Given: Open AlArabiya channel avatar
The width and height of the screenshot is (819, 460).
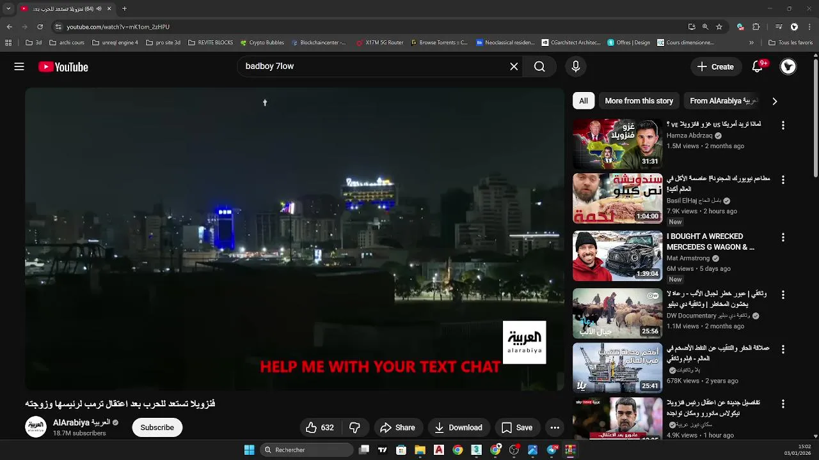Looking at the screenshot, I should (36, 427).
